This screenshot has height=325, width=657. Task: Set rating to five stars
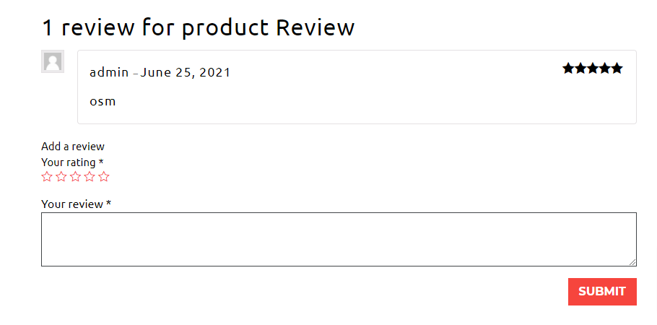pyautogui.click(x=104, y=176)
